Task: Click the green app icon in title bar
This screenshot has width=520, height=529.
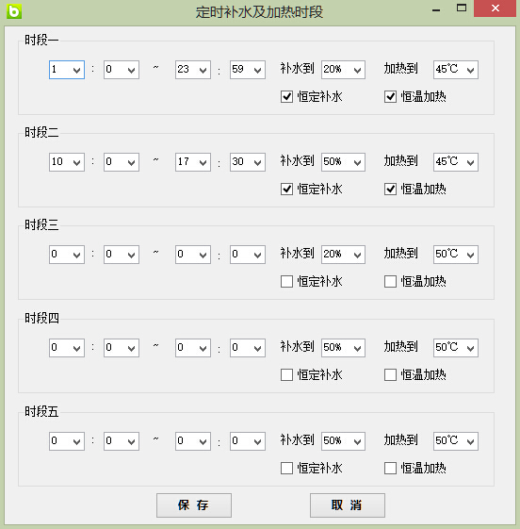Action: [14, 11]
